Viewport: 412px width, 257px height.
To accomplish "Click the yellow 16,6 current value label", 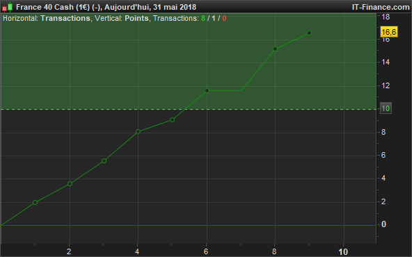I will 389,32.
